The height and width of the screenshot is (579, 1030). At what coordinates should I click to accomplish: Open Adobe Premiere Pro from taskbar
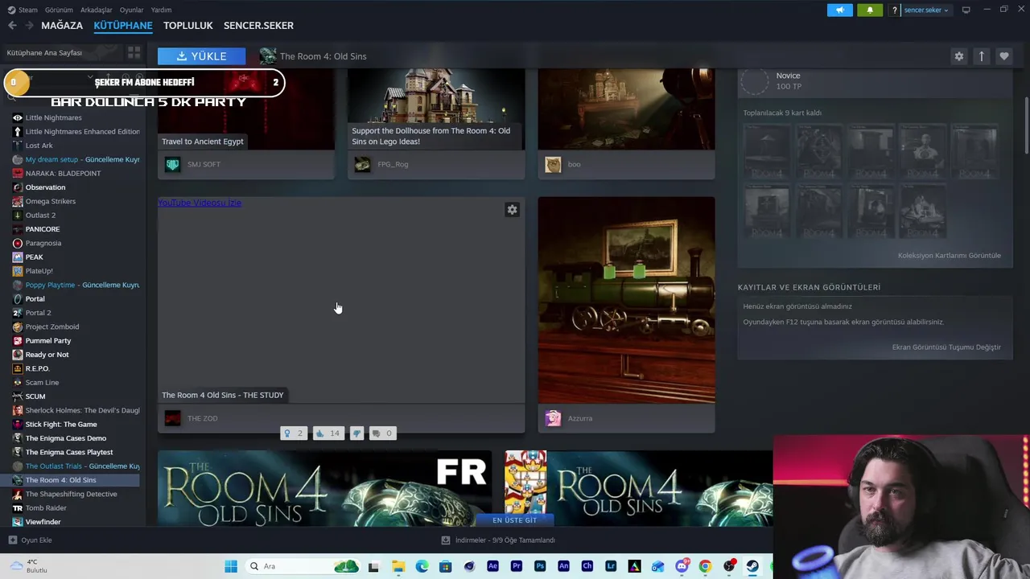(x=517, y=566)
